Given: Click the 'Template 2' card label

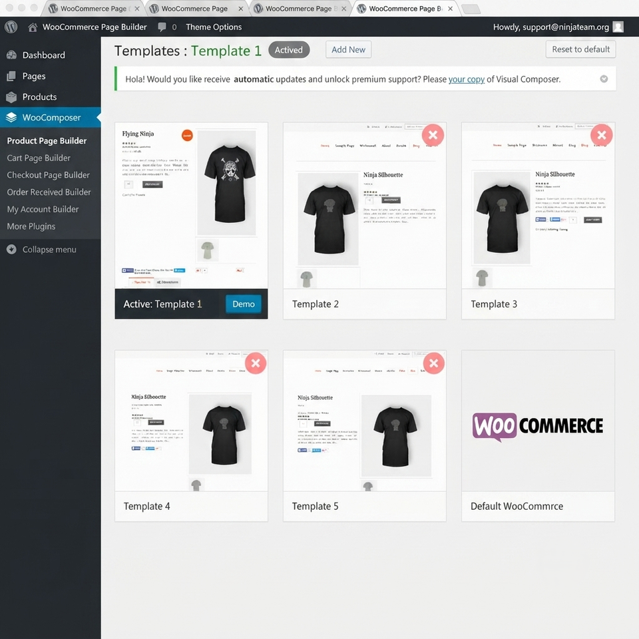Looking at the screenshot, I should [x=315, y=304].
